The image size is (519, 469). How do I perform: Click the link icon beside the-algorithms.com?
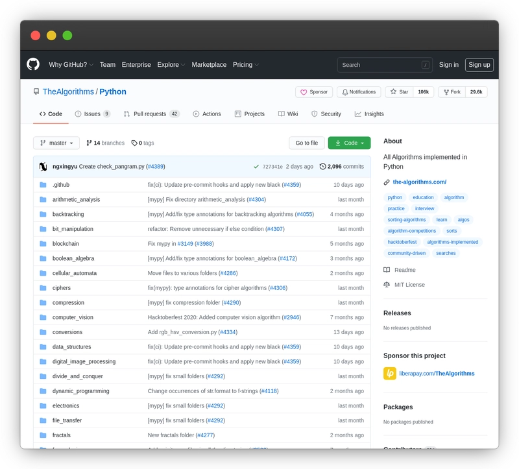[x=387, y=182]
